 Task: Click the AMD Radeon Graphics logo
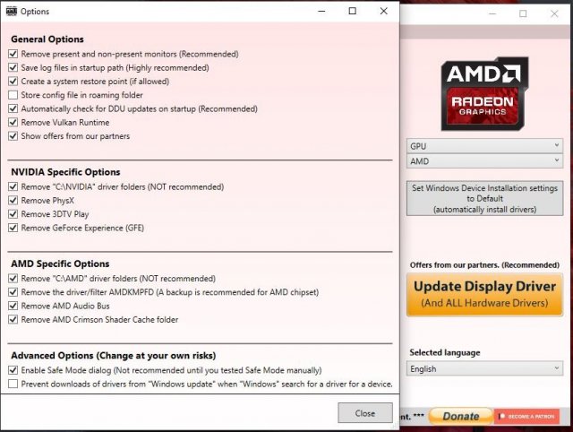483,96
